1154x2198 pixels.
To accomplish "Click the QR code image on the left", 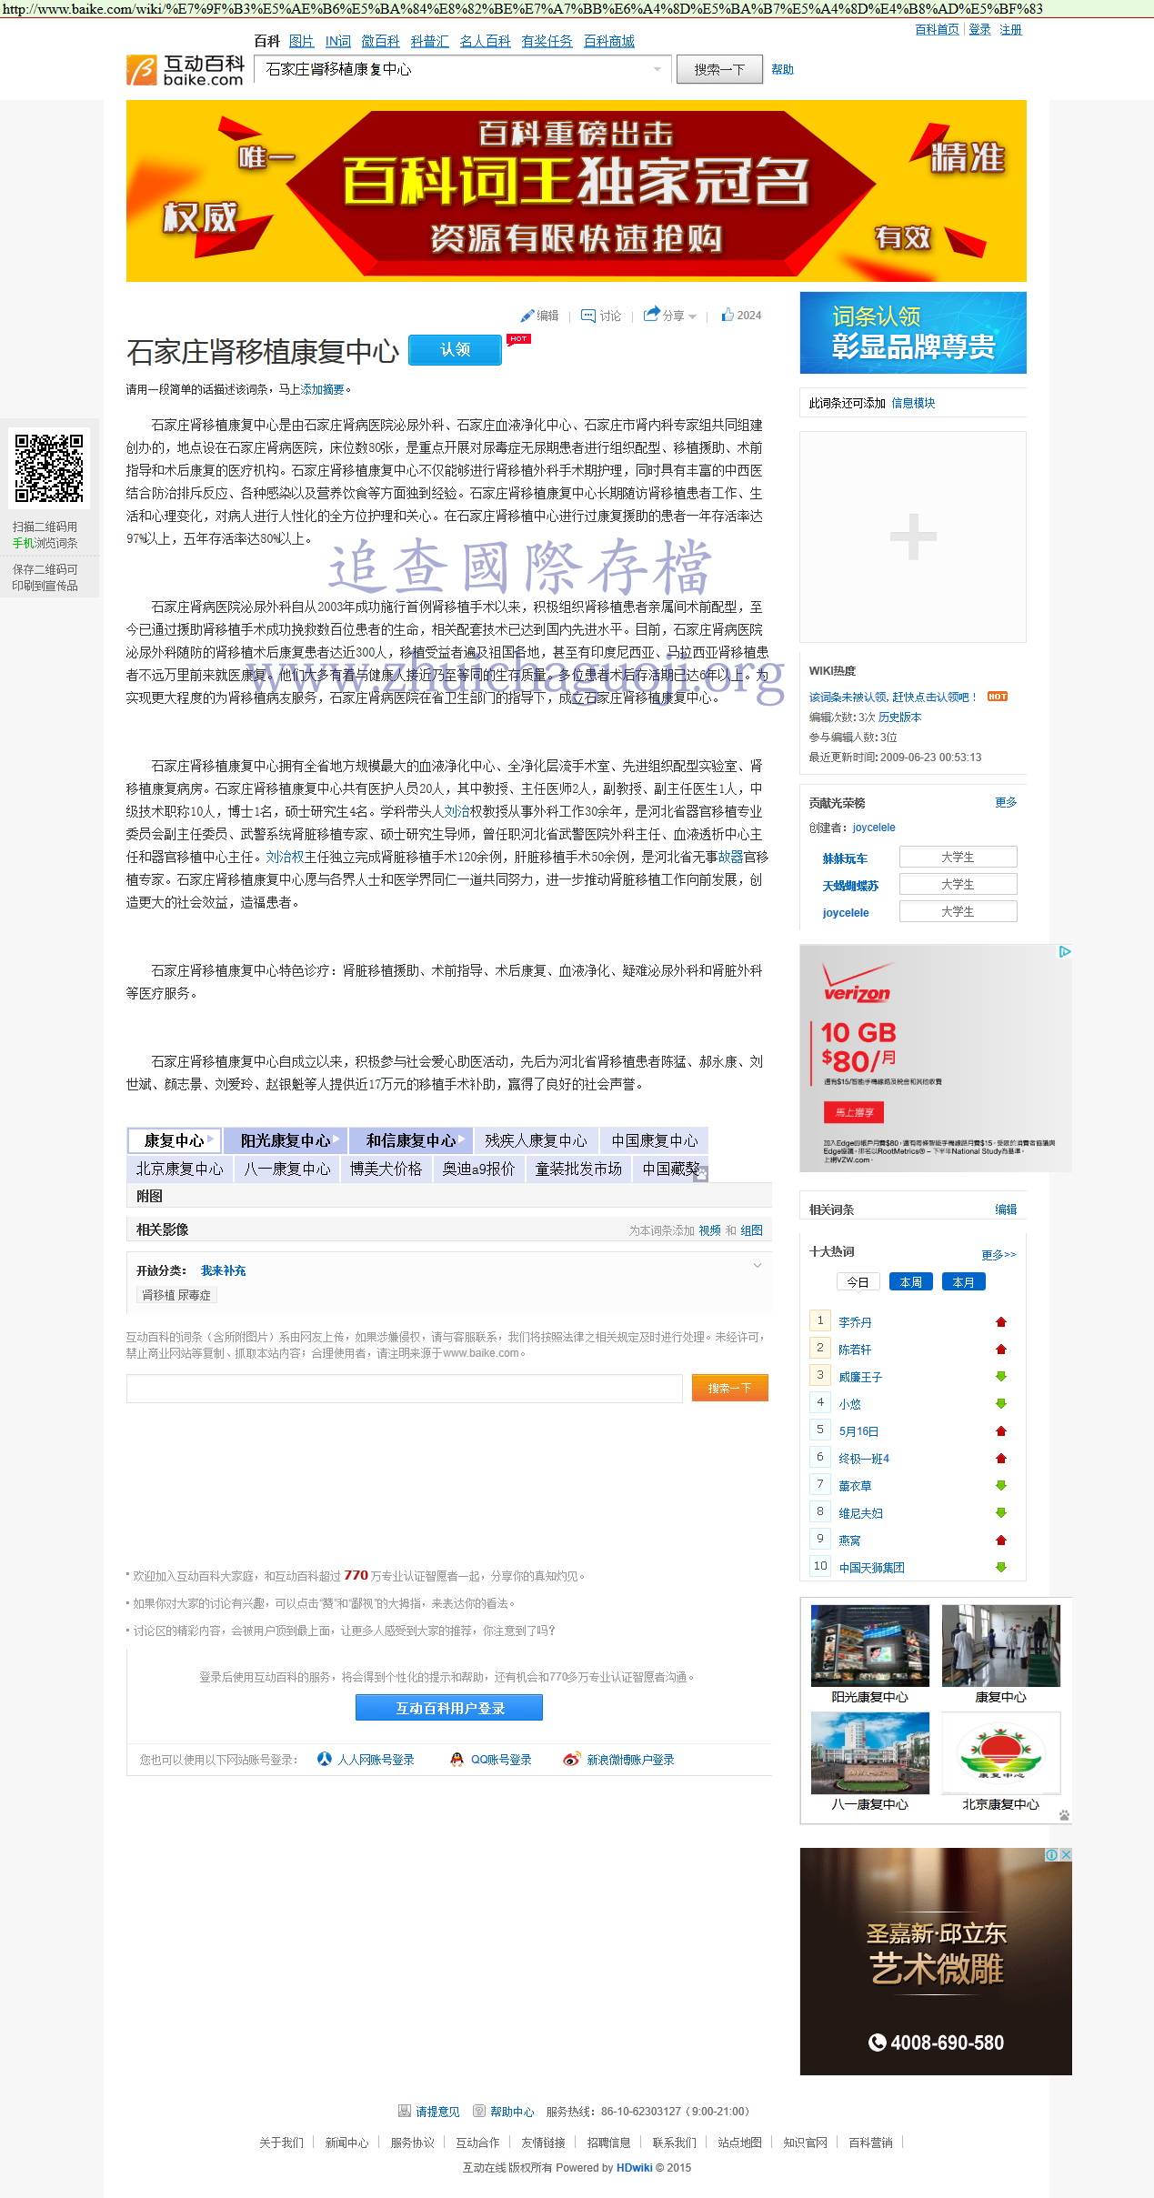I will pyautogui.click(x=49, y=467).
